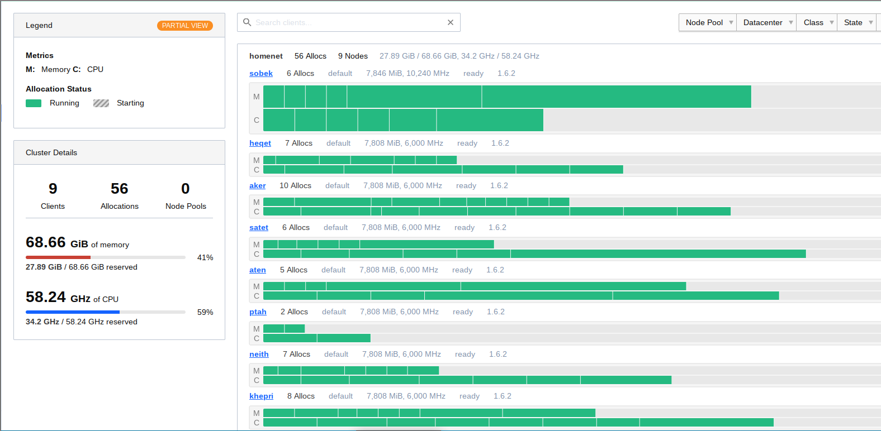Open the sobek client link
The image size is (881, 431).
pos(261,73)
